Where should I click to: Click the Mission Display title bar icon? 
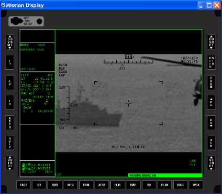tap(3, 5)
